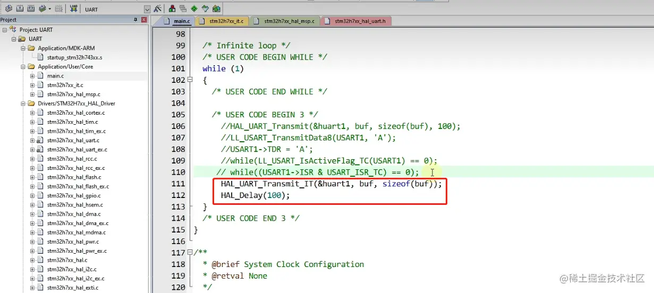This screenshot has width=654, height=293.
Task: Open Manage Run-Time Environment green diamond icon
Action: (194, 8)
